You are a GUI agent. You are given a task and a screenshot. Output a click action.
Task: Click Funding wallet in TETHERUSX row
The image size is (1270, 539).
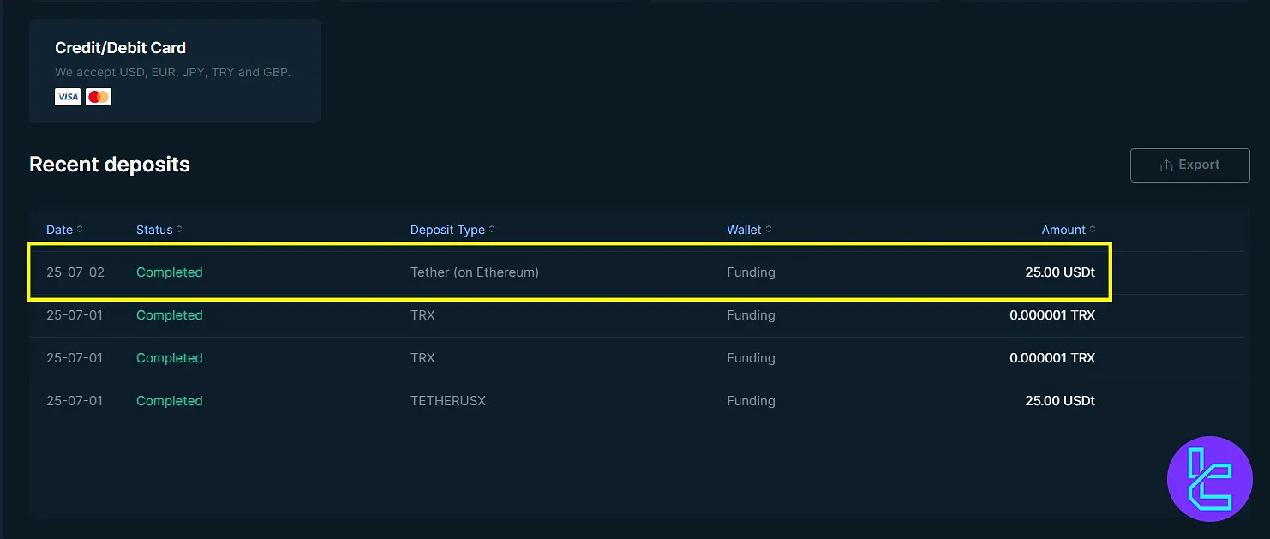pyautogui.click(x=751, y=401)
